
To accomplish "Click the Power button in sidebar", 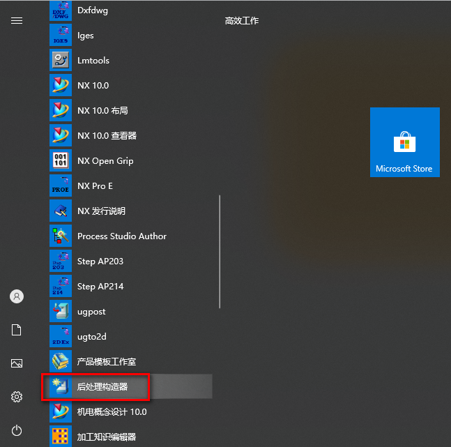I will 17,430.
